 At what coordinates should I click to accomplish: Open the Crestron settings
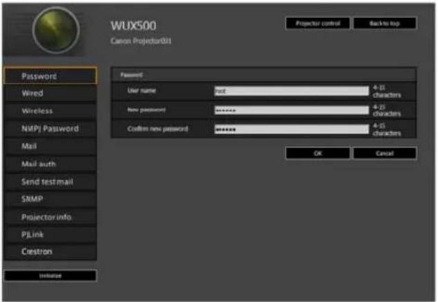click(50, 252)
